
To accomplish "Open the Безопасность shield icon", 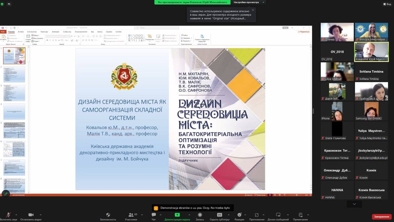I will click(x=108, y=215).
